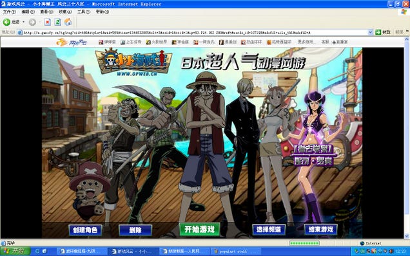The height and width of the screenshot is (256, 410).
Task: Expand the Links toolbar chevron
Action: click(407, 32)
